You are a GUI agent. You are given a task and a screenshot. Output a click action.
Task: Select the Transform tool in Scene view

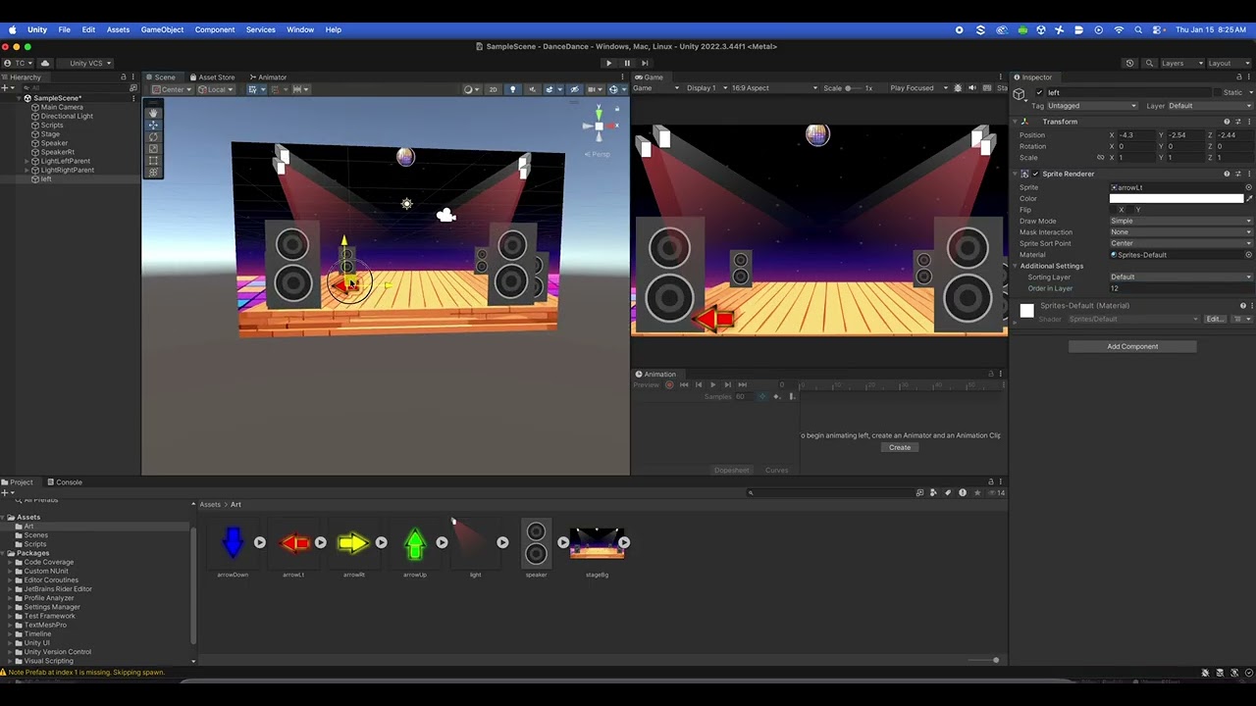pyautogui.click(x=153, y=172)
